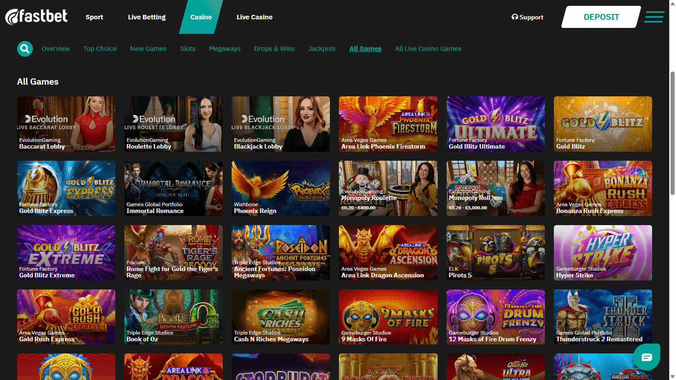Image resolution: width=676 pixels, height=380 pixels.
Task: Launch Phoenix Reign game
Action: click(x=281, y=188)
